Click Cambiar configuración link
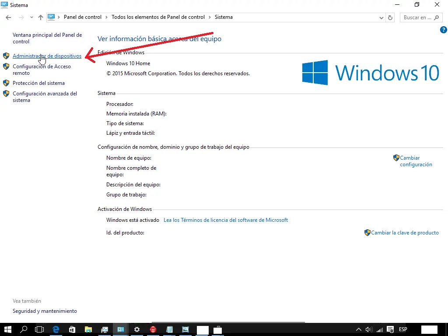Screen dimensions: 448x336 coord(416,161)
